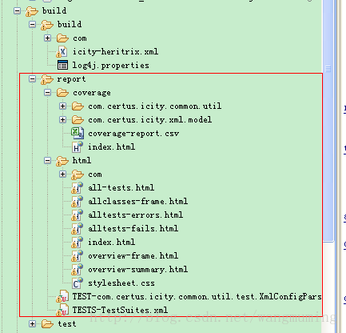The width and height of the screenshot is (346, 333).
Task: Select com.certus.icity.xml.model label
Action: (x=150, y=120)
